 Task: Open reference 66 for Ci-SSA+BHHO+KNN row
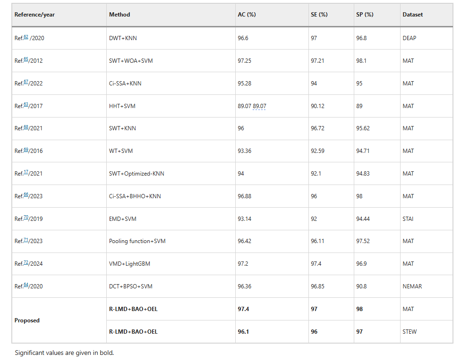tap(26, 195)
